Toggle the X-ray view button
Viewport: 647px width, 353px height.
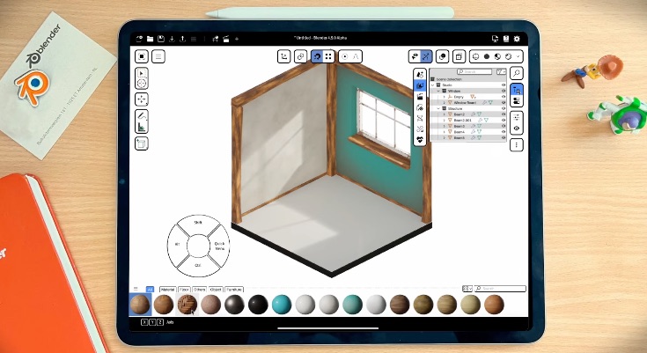click(459, 56)
